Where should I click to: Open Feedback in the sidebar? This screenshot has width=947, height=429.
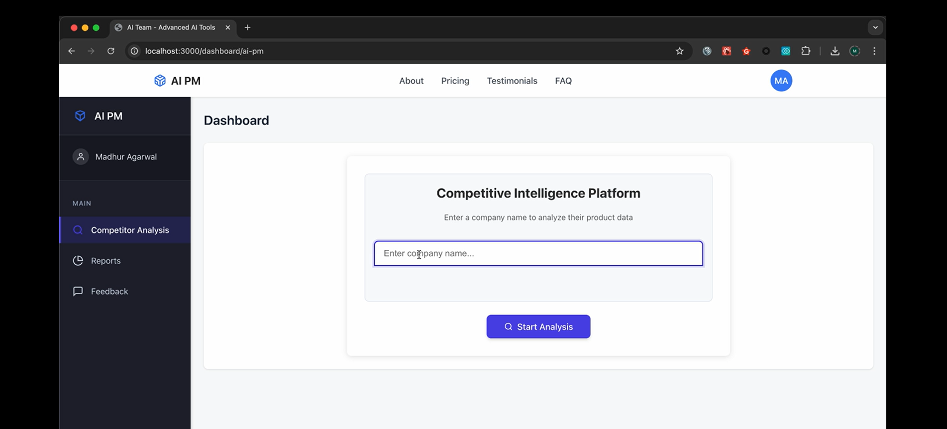[x=125, y=291]
